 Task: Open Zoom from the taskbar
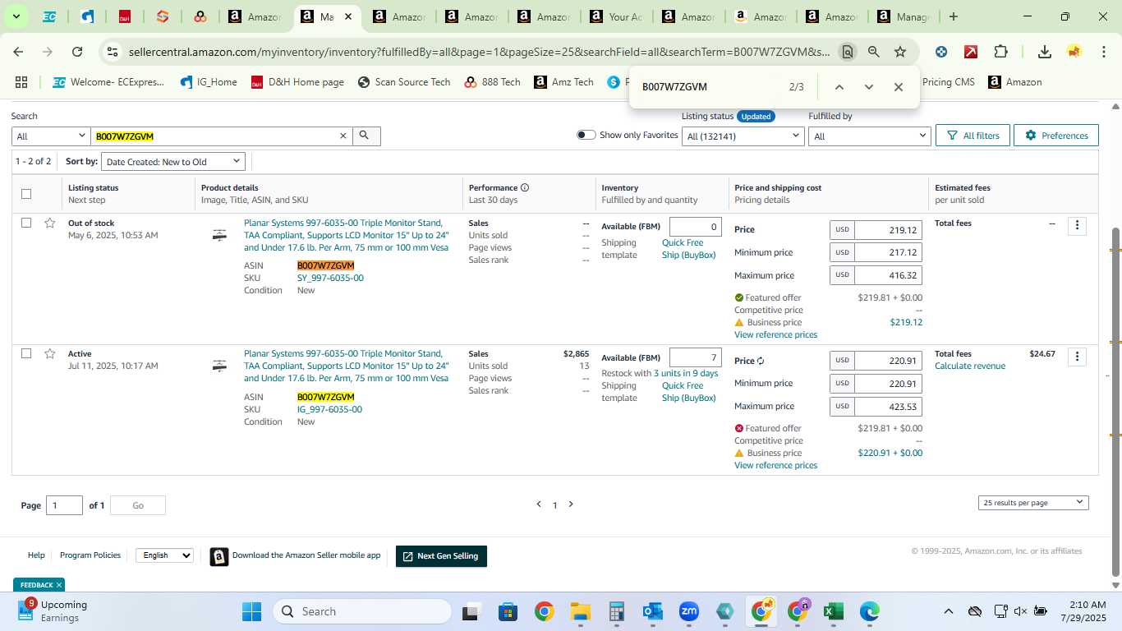click(x=688, y=611)
